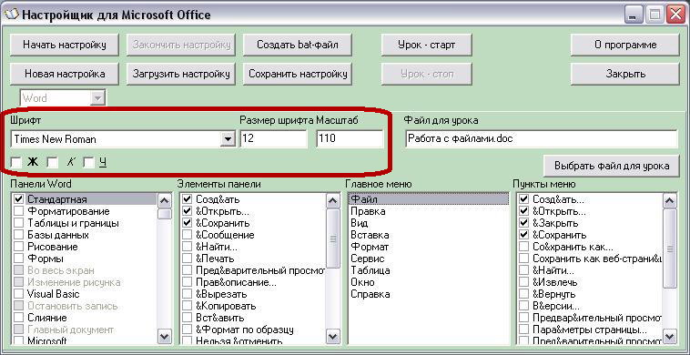Click Сохранить настройку button
690x355 pixels.
(x=298, y=74)
